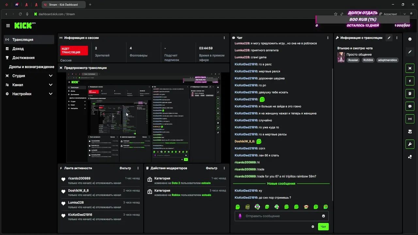This screenshot has height=235, width=418.
Task: Click the chat panel scrollbar
Action: pyautogui.click(x=332, y=134)
